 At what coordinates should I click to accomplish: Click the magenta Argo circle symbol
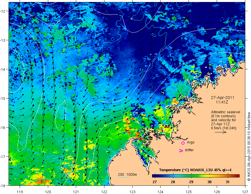[x=183, y=143]
